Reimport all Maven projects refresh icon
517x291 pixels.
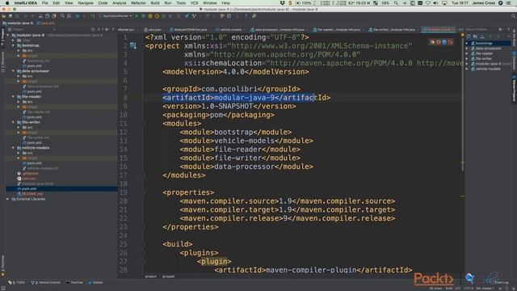[469, 36]
